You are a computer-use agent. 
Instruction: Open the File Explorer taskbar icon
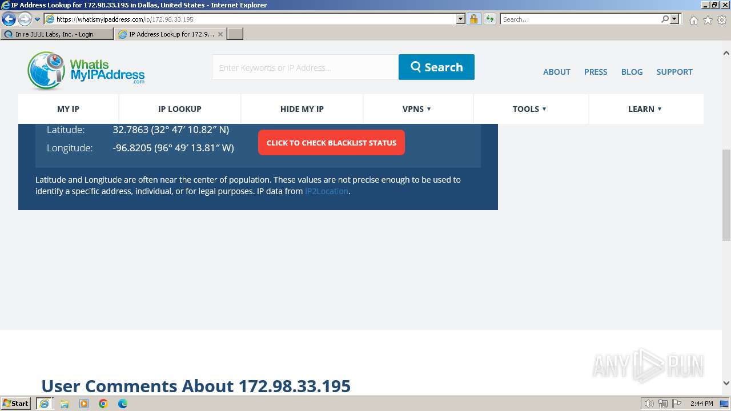pos(65,404)
